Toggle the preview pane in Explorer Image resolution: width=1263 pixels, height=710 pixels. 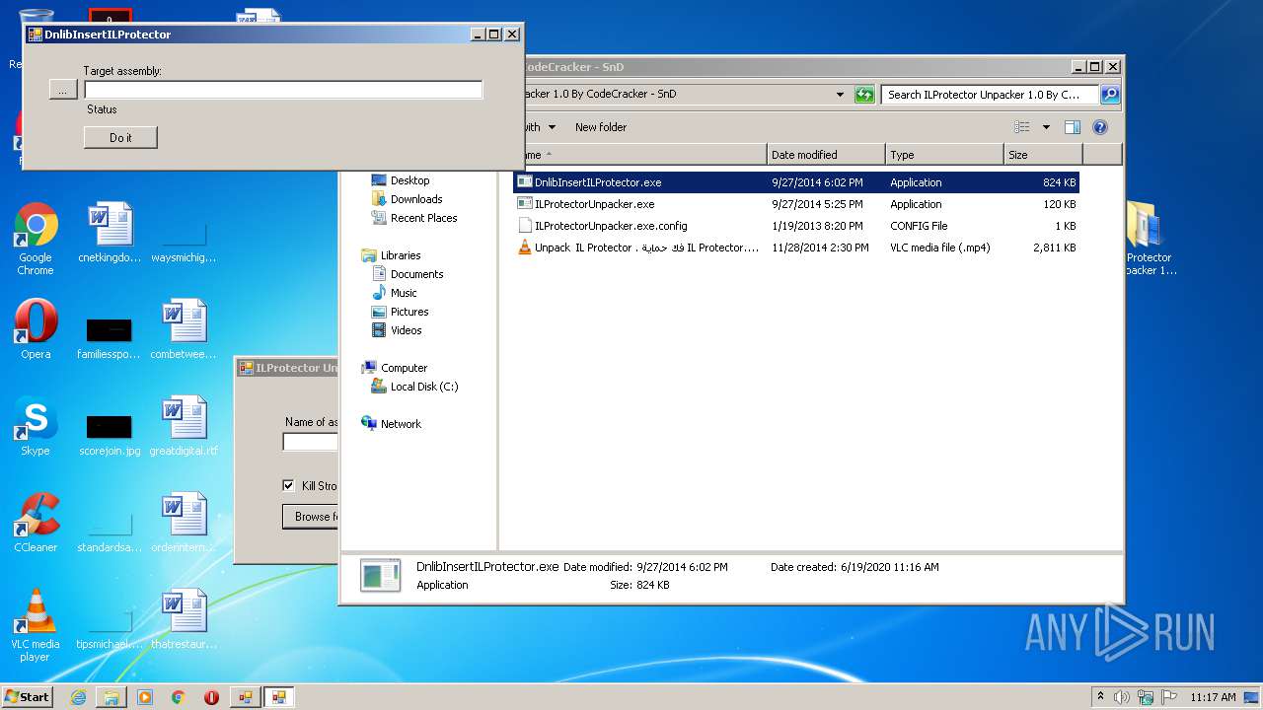1073,127
